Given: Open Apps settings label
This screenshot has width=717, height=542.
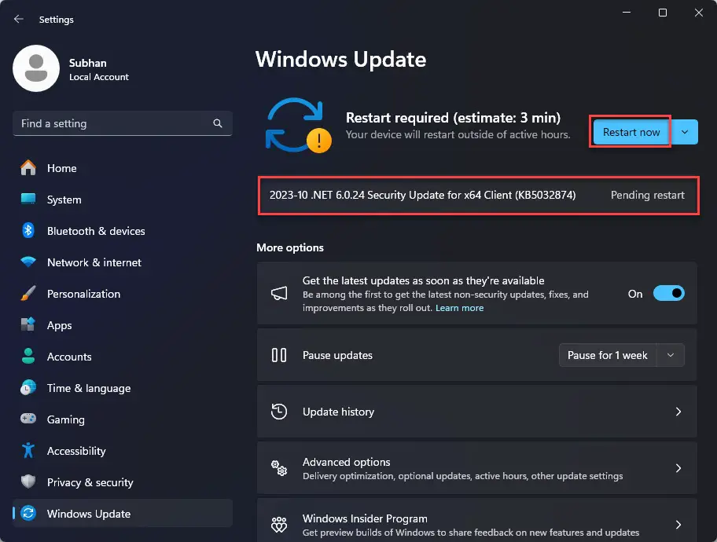Looking at the screenshot, I should [60, 325].
